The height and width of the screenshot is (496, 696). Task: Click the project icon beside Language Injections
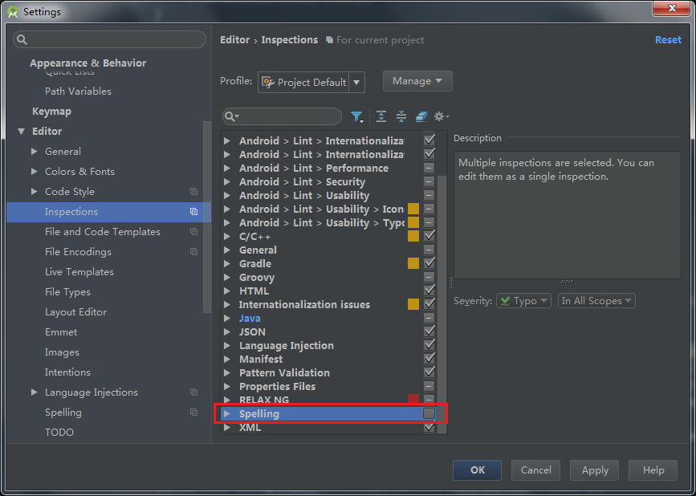[193, 392]
